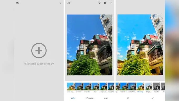Apply the filter with the checkmark icon
Screen dimensions: 179x101
(152, 98)
